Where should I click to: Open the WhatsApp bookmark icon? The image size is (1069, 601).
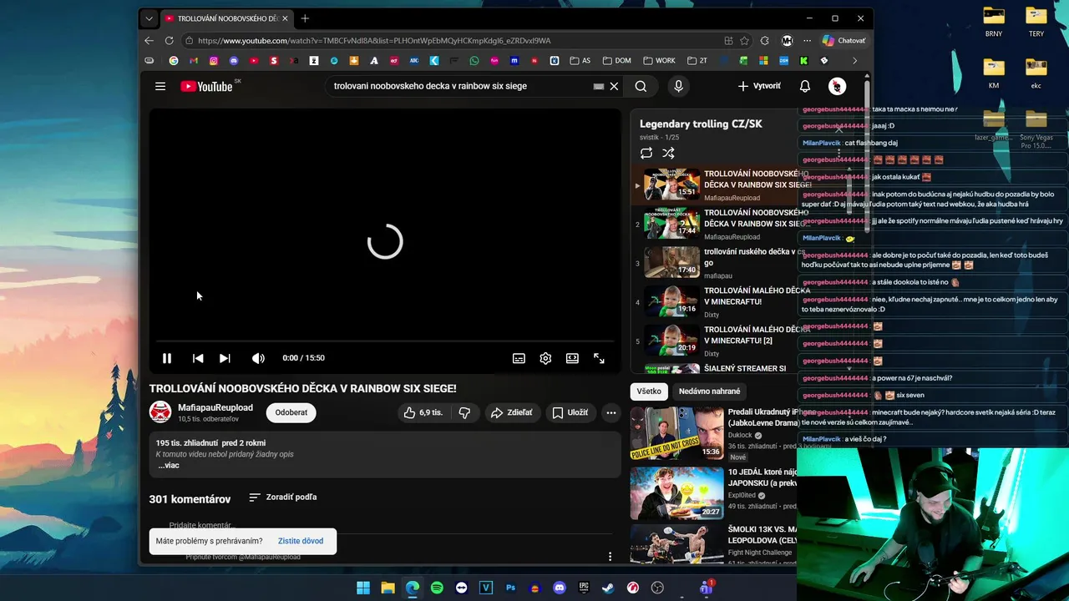click(474, 61)
